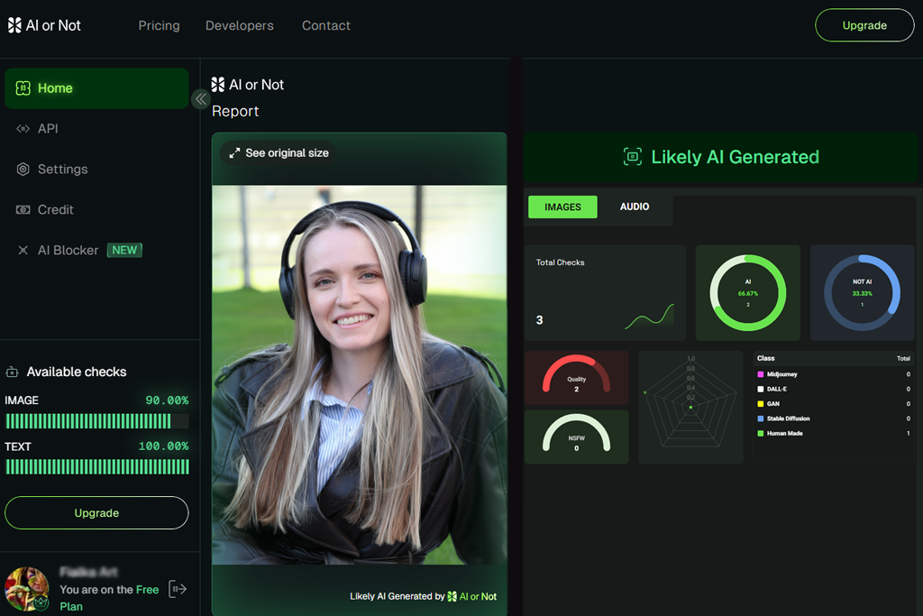Select Home in the sidebar

click(96, 88)
